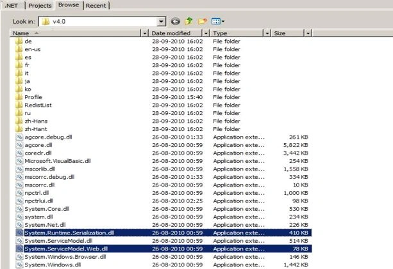Image resolution: width=393 pixels, height=269 pixels.
Task: Select the system.dll file name
Action: coord(38,217)
